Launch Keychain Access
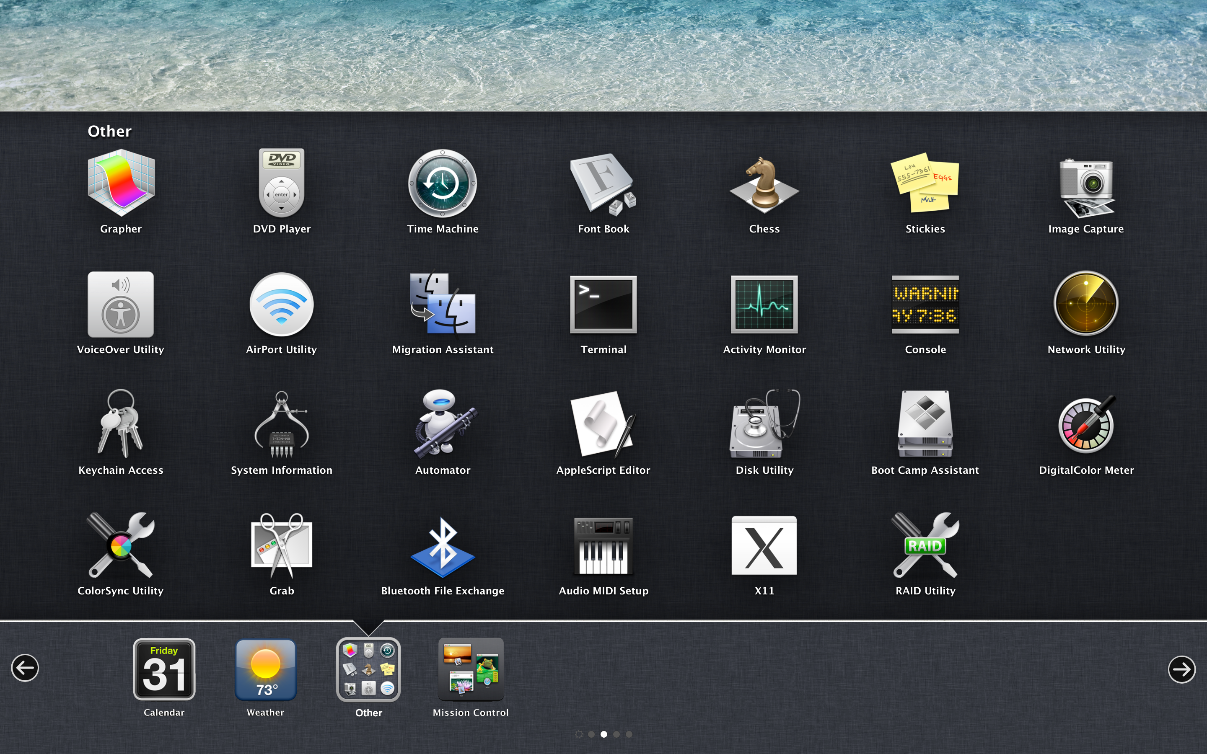The image size is (1207, 754). pyautogui.click(x=121, y=423)
